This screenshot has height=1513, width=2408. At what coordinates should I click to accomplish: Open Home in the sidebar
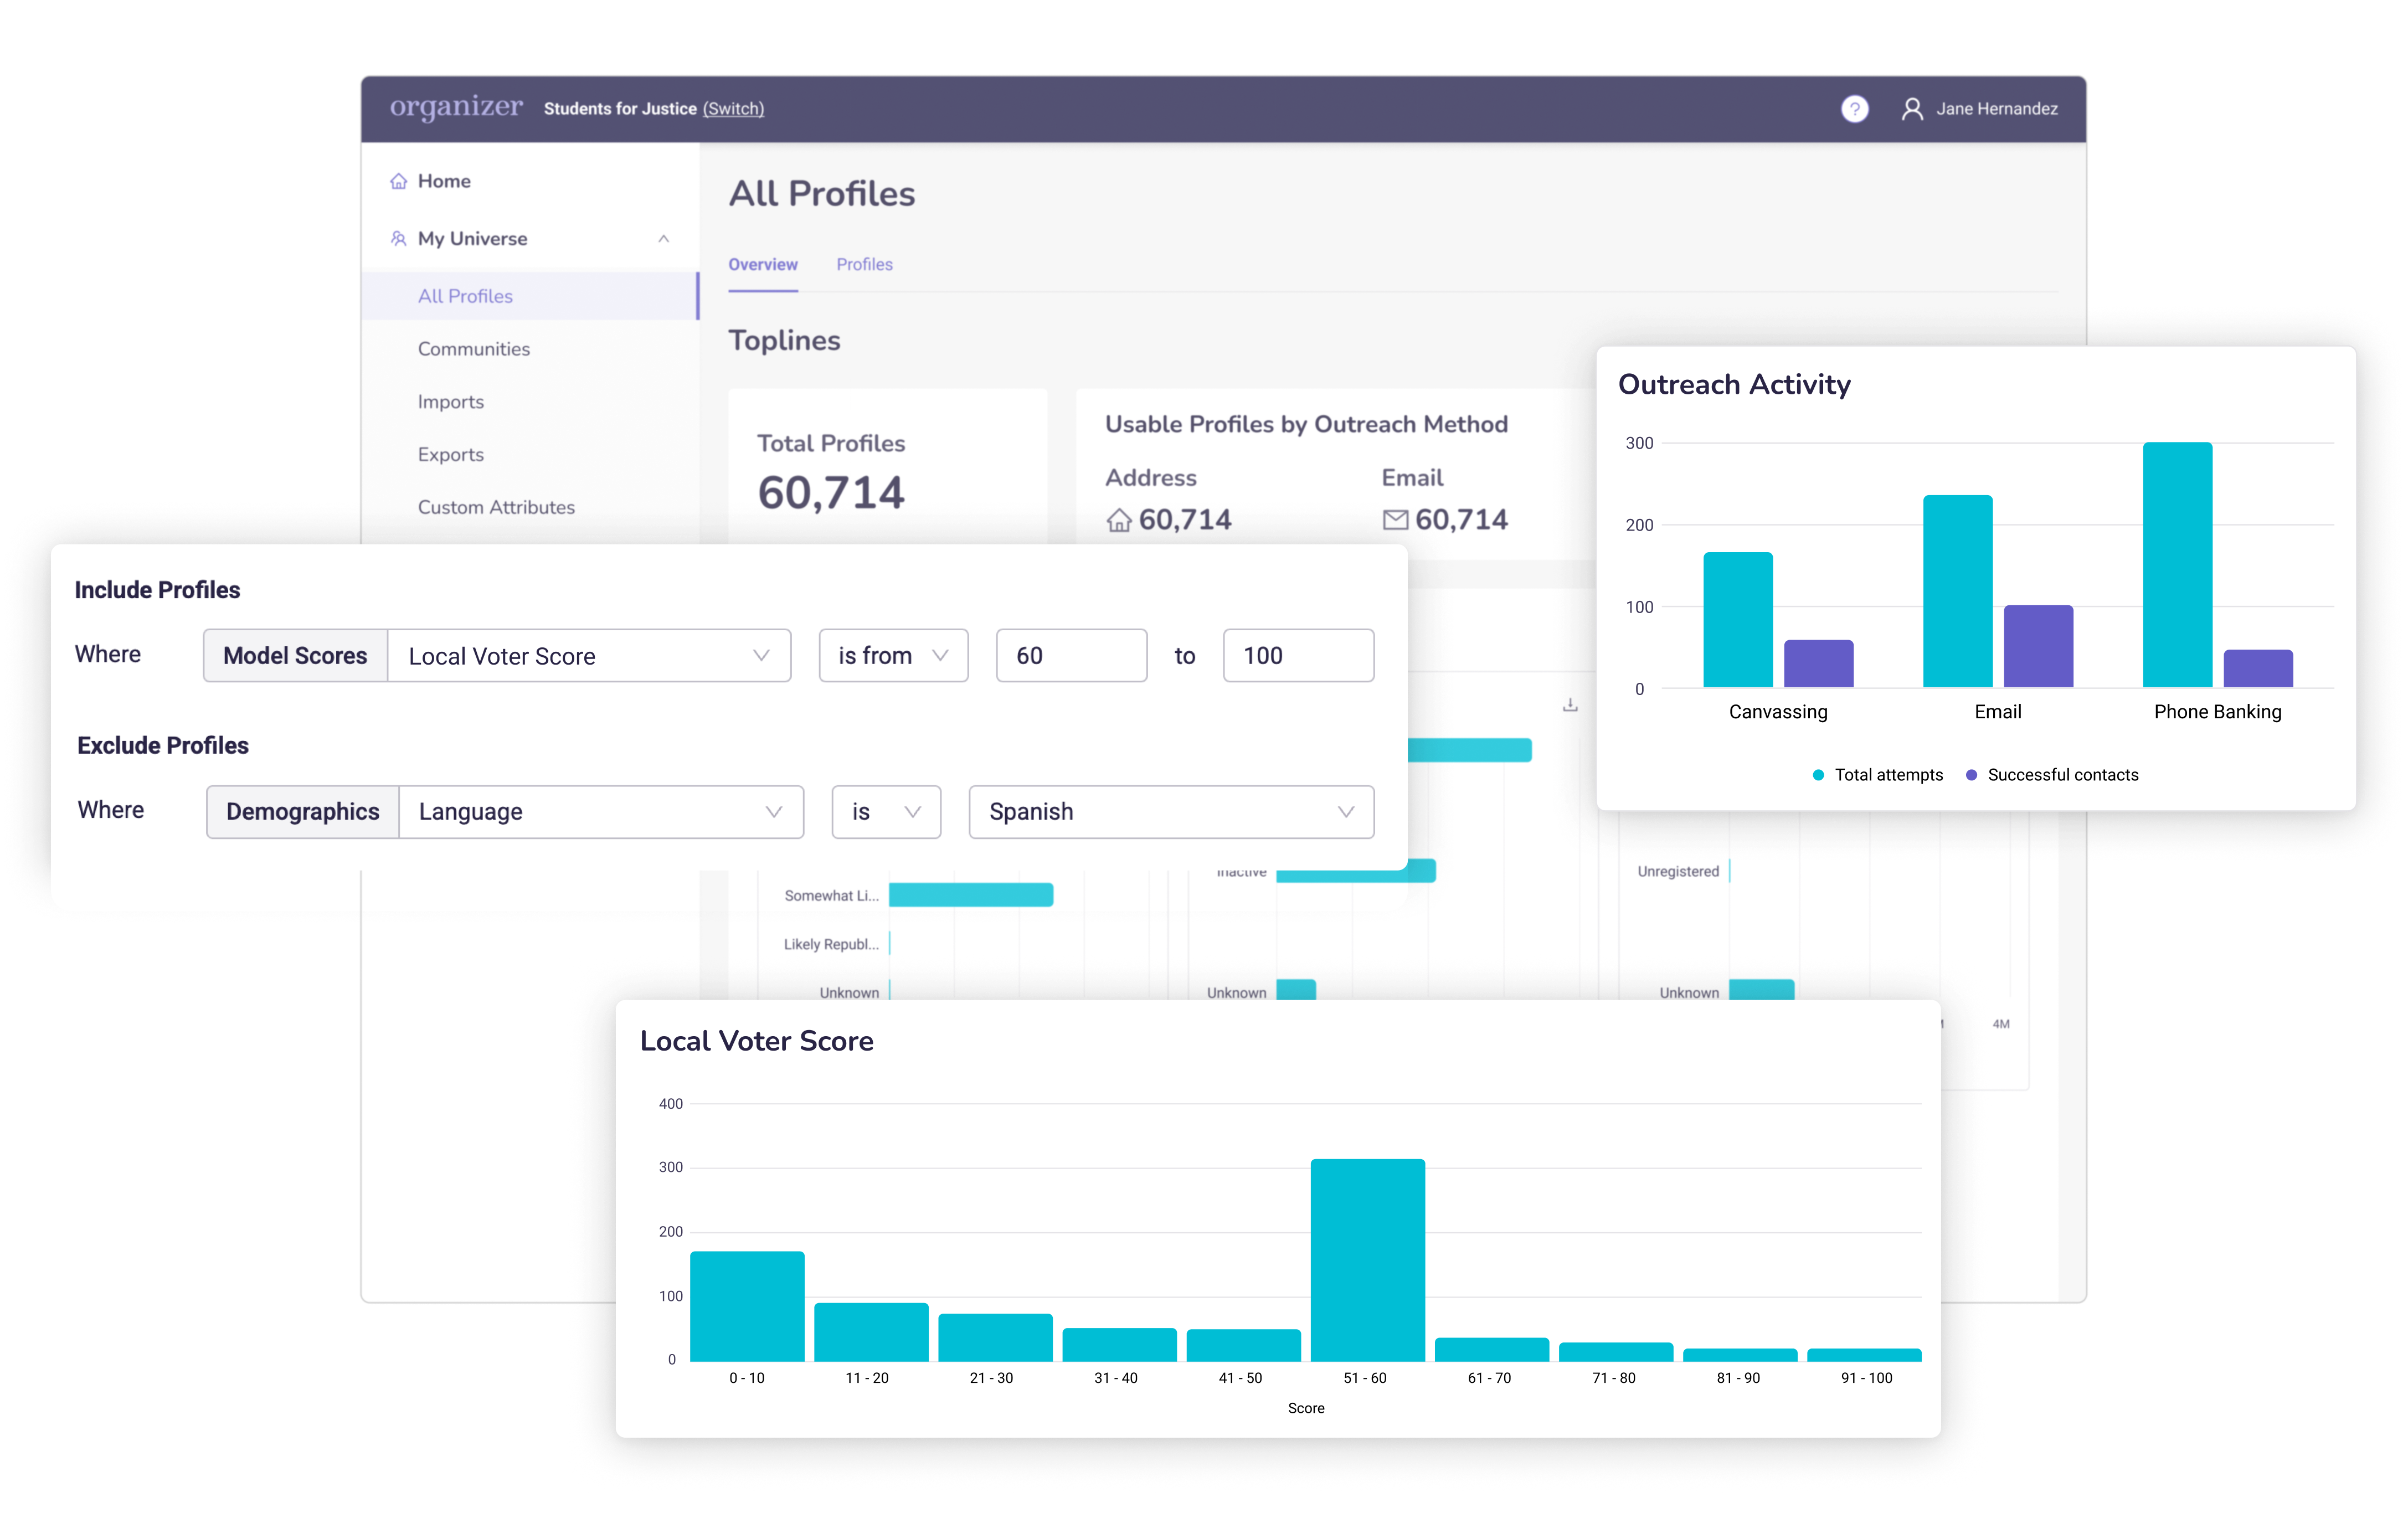pos(444,181)
